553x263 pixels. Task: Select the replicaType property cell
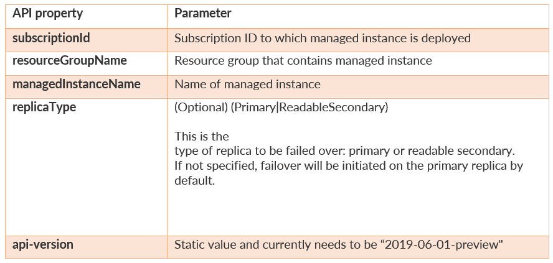pyautogui.click(x=44, y=107)
